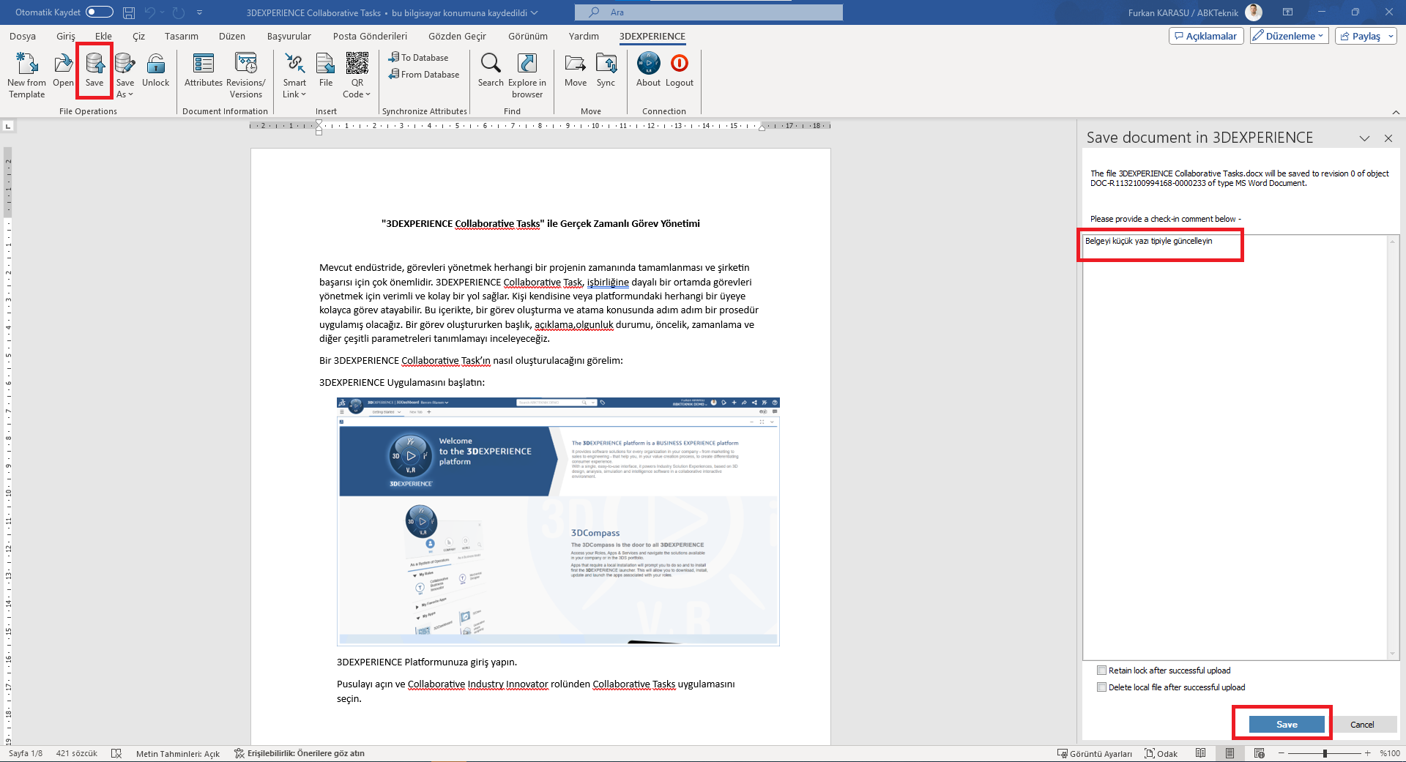Click the zoom slider in status bar
This screenshot has height=762, width=1406.
pos(1325,753)
